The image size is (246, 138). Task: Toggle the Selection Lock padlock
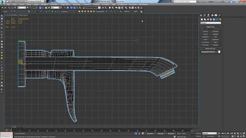[139, 133]
